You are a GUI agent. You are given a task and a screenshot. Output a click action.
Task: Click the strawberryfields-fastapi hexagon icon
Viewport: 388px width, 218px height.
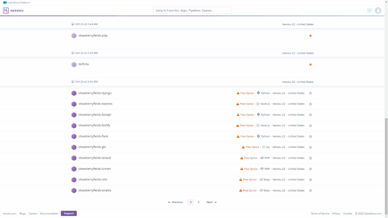point(74,115)
